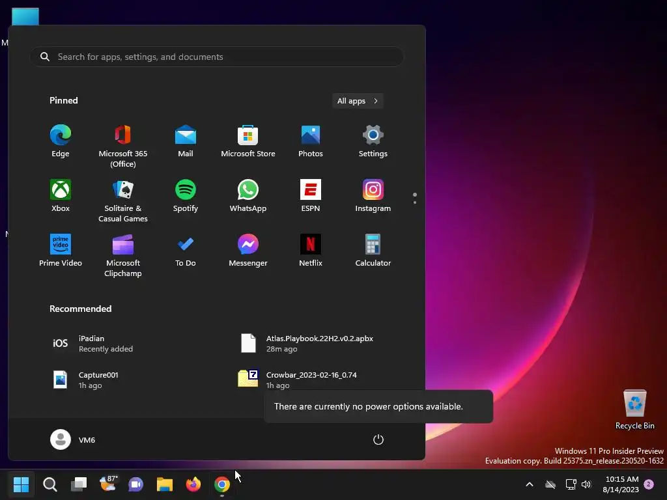This screenshot has height=500, width=667.
Task: Open the notification count badge
Action: [649, 484]
